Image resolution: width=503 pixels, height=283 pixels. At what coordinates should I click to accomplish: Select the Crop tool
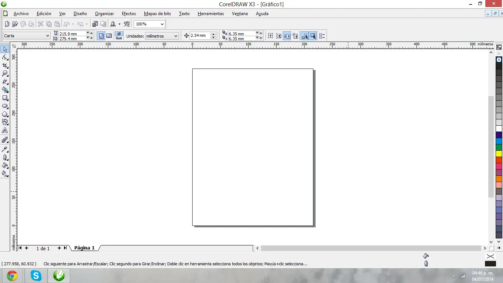(x=5, y=65)
